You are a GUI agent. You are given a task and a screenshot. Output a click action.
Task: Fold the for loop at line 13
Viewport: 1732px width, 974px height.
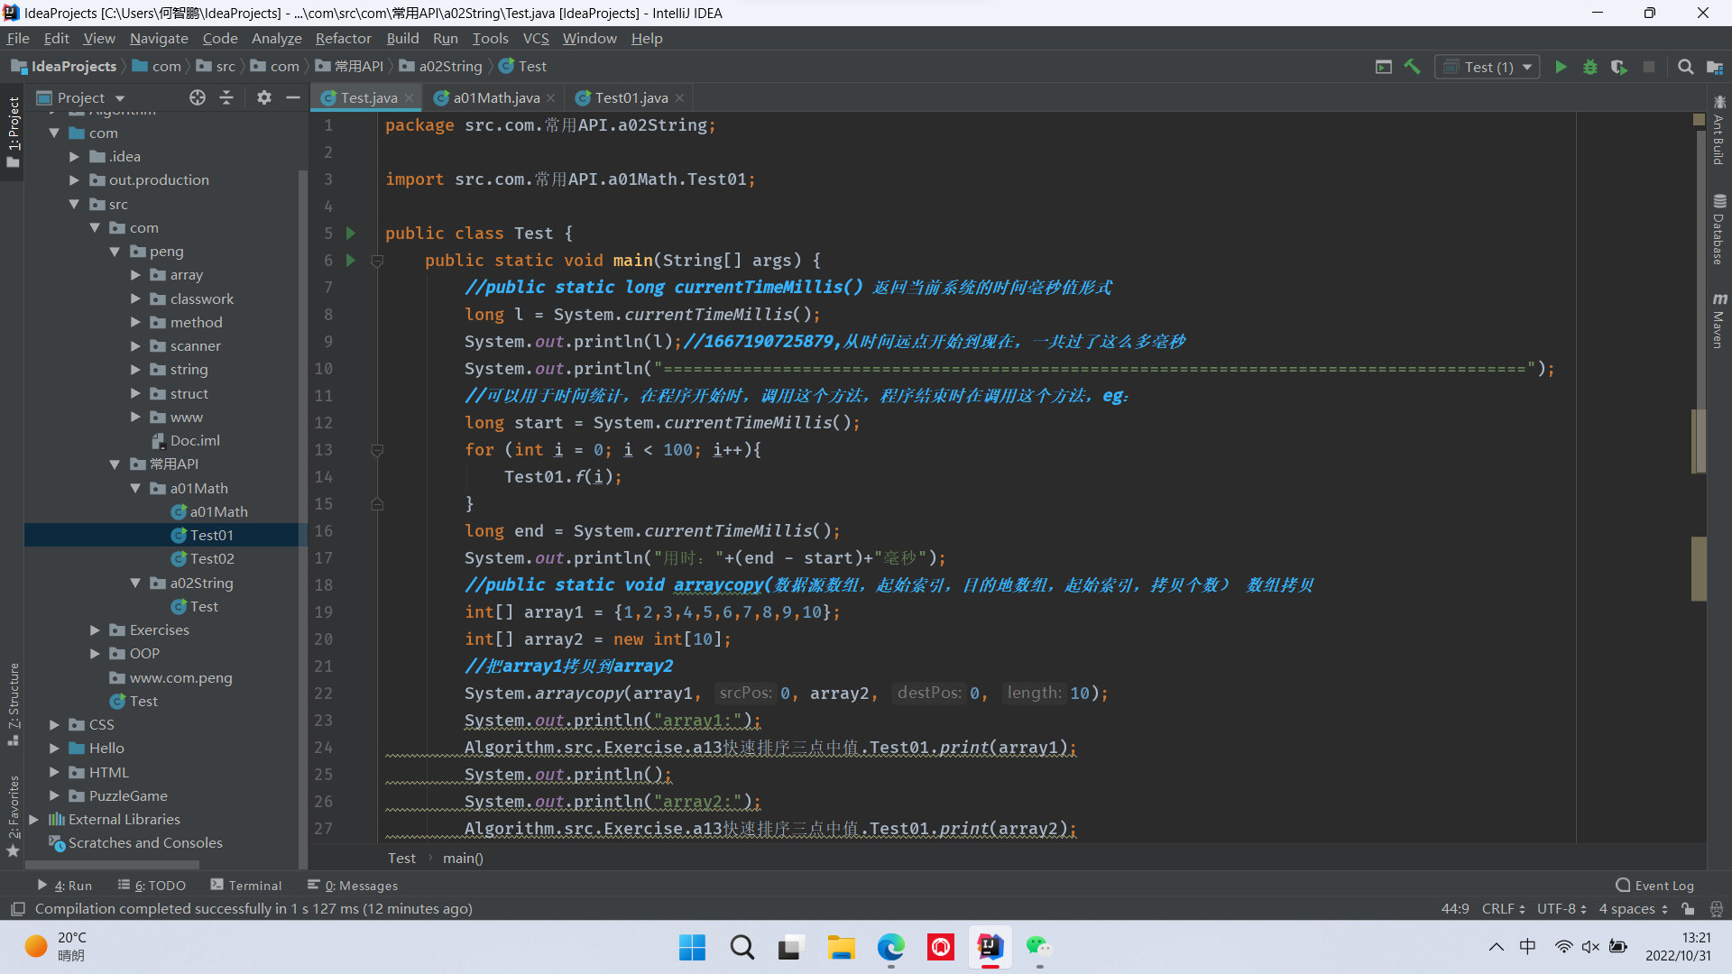coord(377,450)
